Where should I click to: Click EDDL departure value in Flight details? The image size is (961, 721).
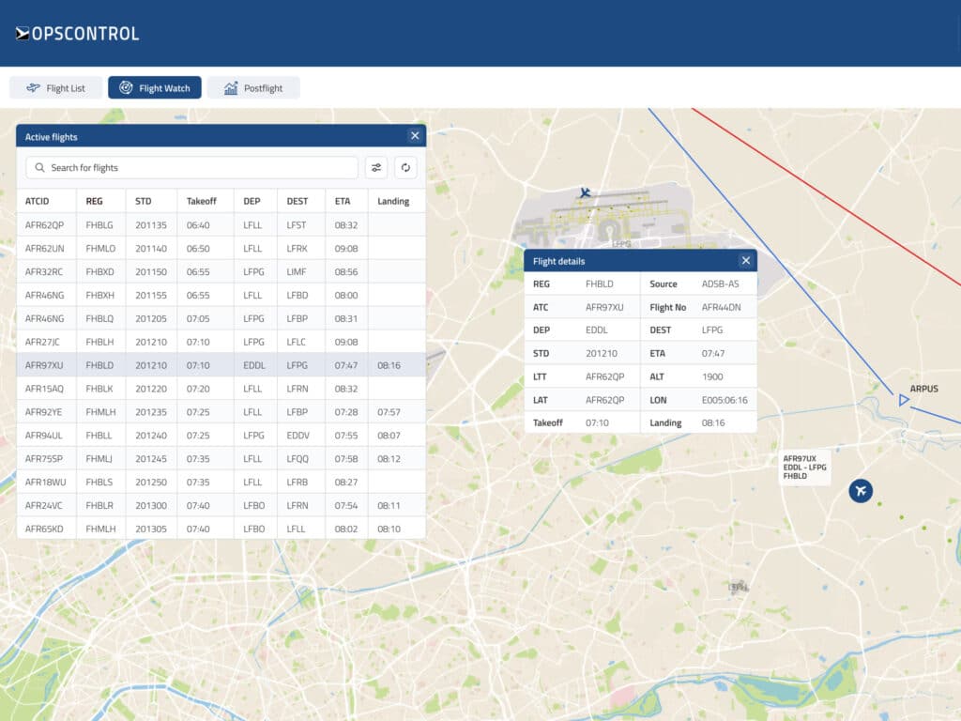click(x=596, y=330)
